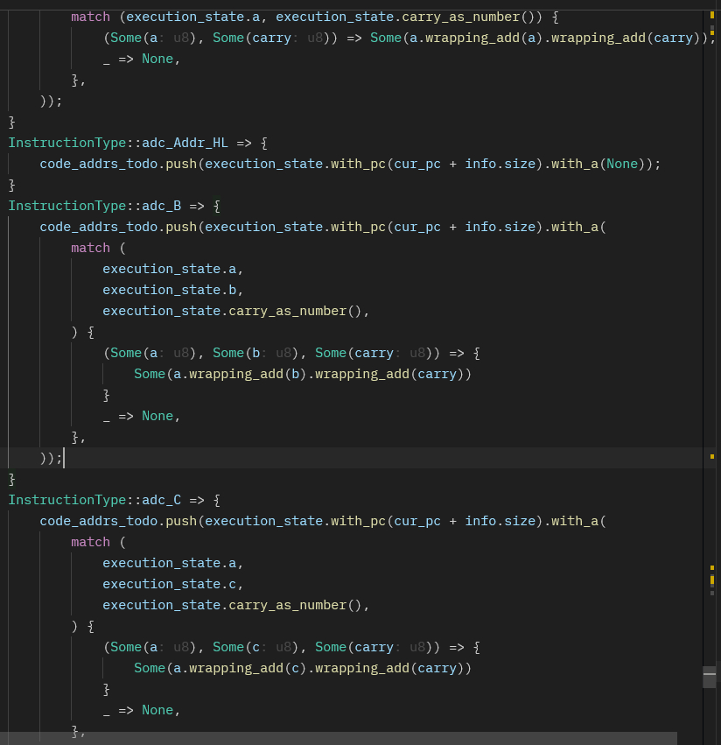Click execution_state.b in the match tuple

172,290
